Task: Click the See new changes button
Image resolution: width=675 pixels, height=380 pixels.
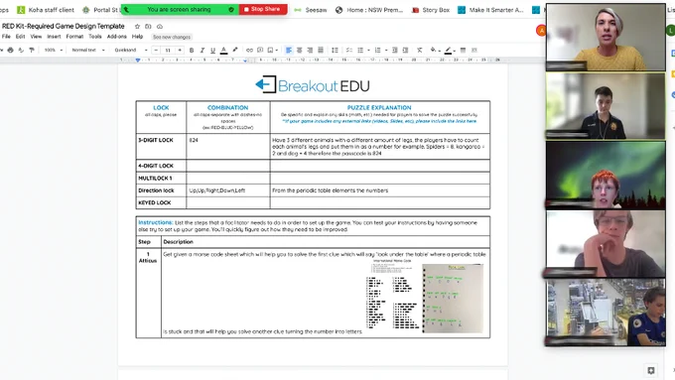Action: point(172,37)
